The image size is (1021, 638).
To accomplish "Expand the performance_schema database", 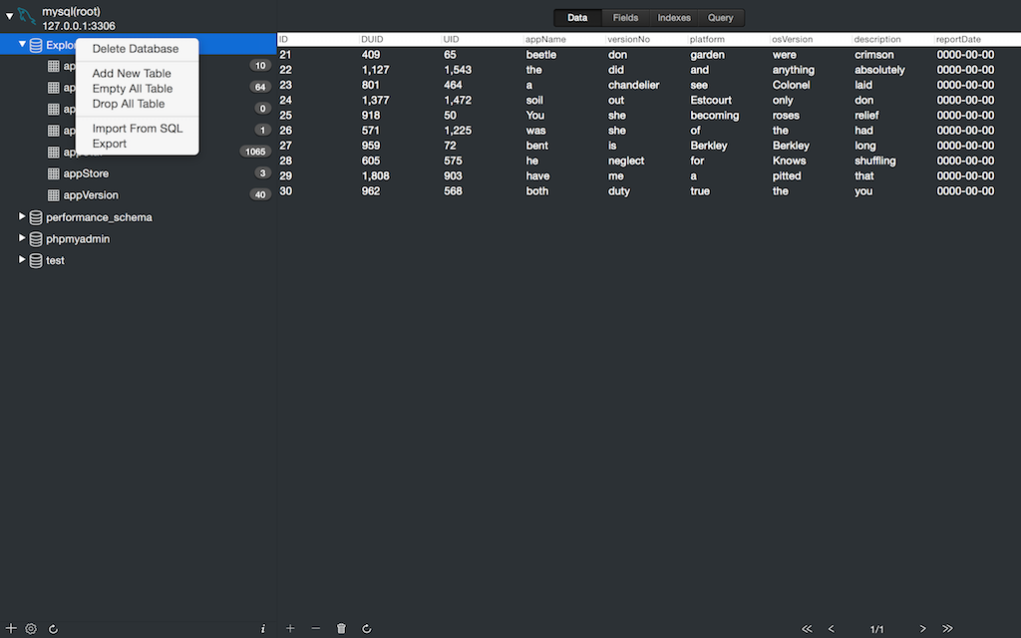I will [23, 216].
